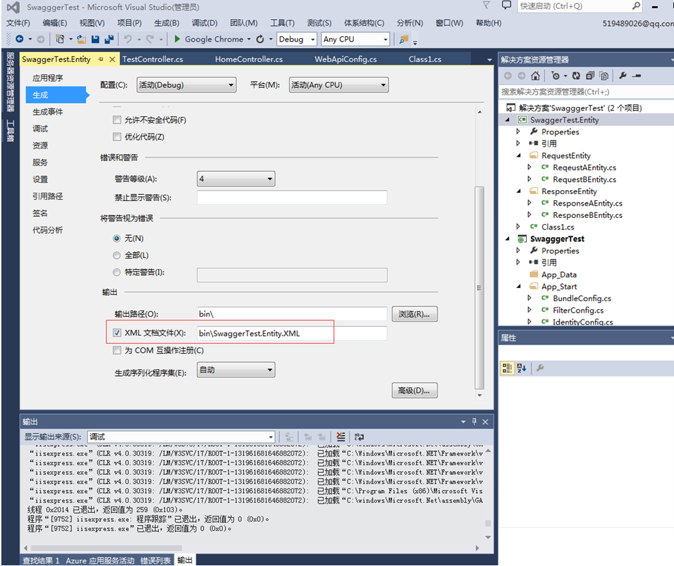The width and height of the screenshot is (674, 566).
Task: Collapse the RequestEntity folder node
Action: pos(519,156)
